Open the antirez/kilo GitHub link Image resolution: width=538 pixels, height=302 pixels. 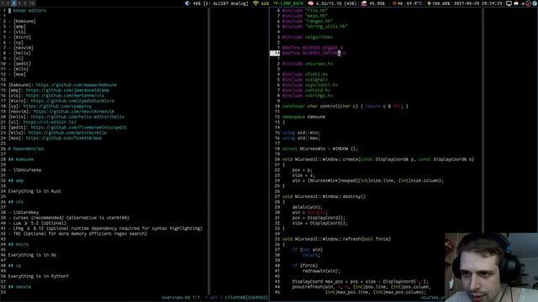coord(67,133)
